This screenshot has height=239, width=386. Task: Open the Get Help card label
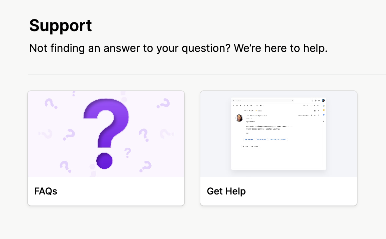point(226,191)
